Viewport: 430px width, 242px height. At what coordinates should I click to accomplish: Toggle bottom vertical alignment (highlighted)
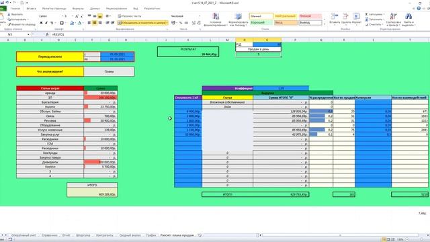pos(100,16)
